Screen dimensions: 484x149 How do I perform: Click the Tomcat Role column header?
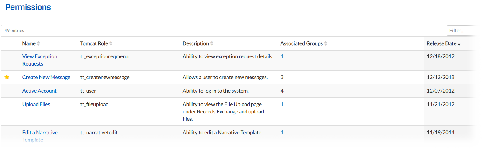click(94, 43)
